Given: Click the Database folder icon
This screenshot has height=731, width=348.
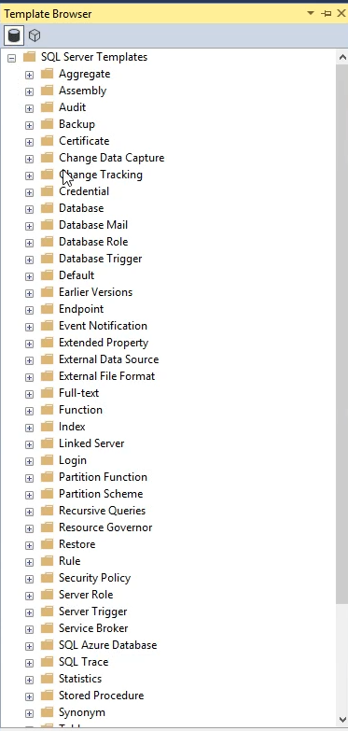Looking at the screenshot, I should [47, 208].
